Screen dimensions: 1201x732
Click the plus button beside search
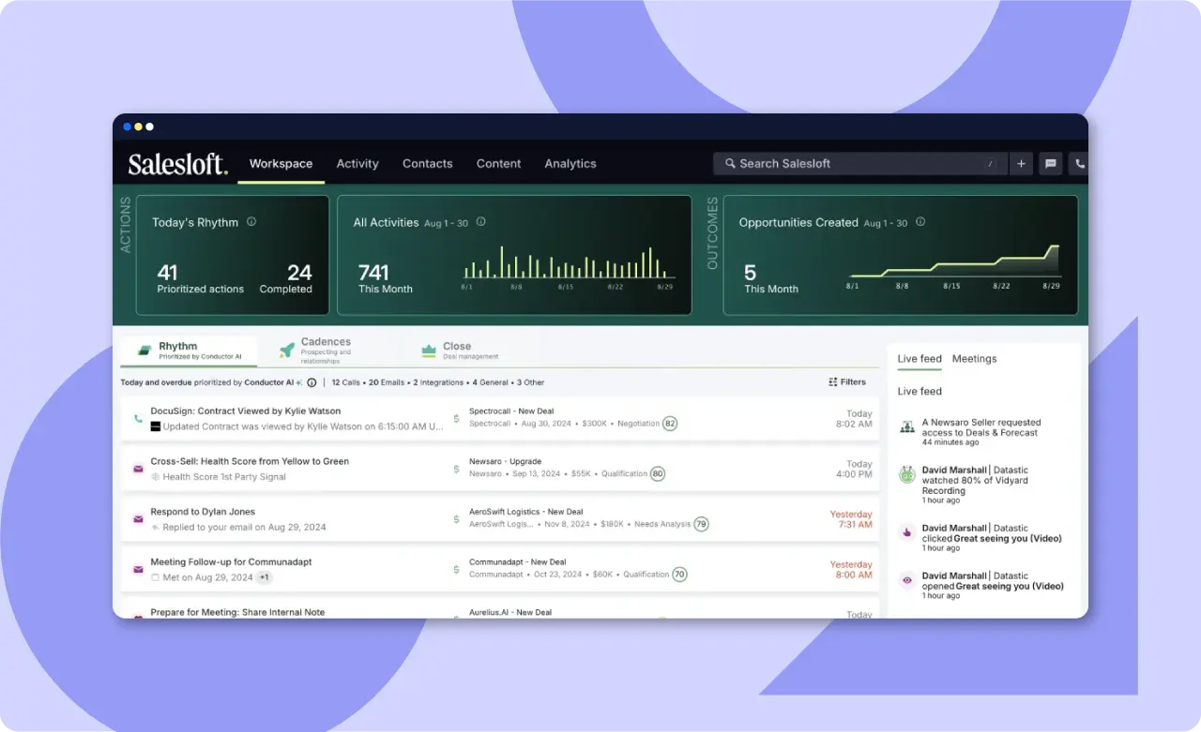(1021, 163)
